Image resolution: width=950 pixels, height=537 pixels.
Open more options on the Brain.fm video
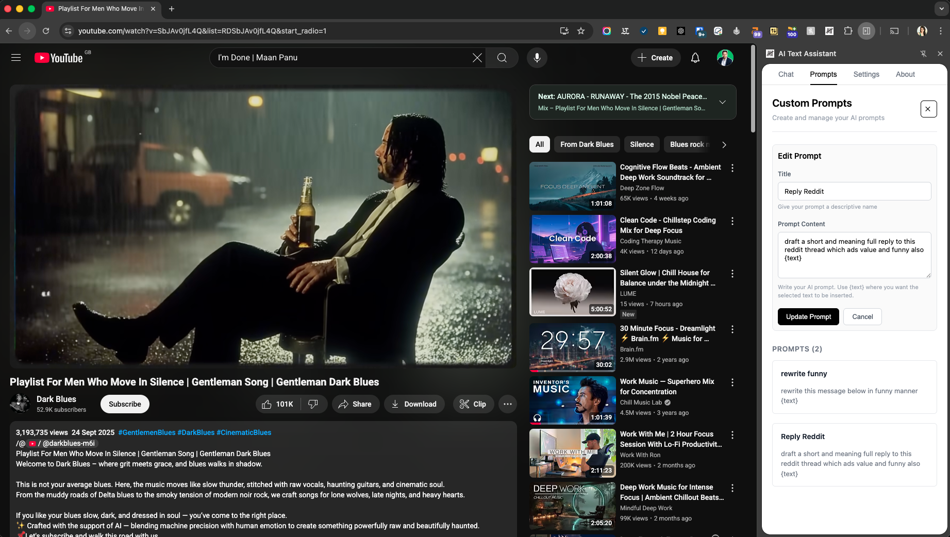click(732, 330)
